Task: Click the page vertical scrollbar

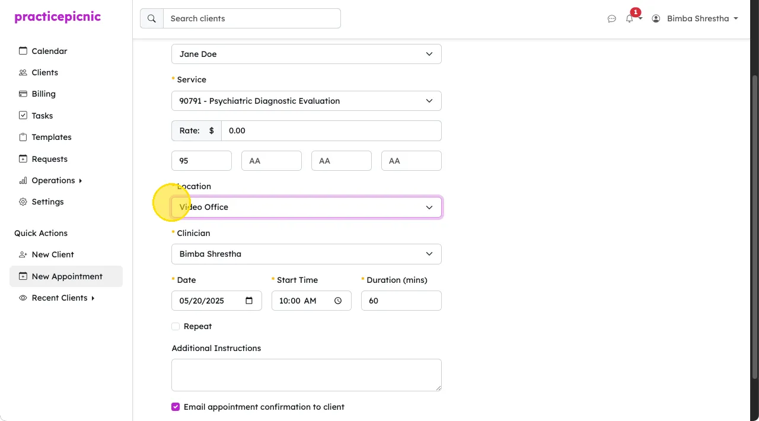Action: point(755,227)
